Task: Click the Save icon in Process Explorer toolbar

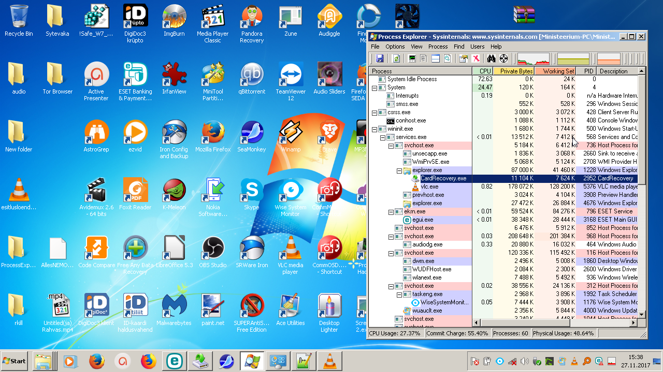Action: (380, 58)
